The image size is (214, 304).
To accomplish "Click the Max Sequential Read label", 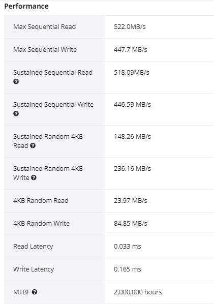I will tap(44, 27).
